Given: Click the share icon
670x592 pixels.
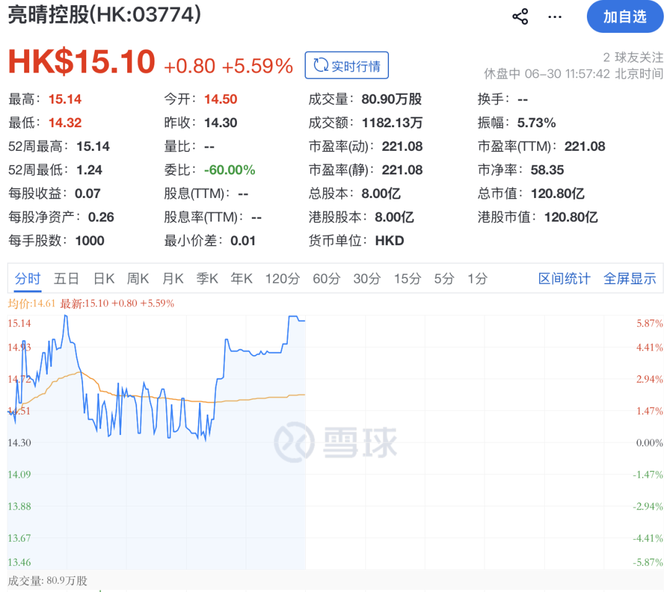Looking at the screenshot, I should click(520, 17).
